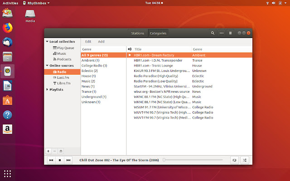The height and width of the screenshot is (181, 290).
Task: Open the three-dots view menu button
Action: (222, 33)
